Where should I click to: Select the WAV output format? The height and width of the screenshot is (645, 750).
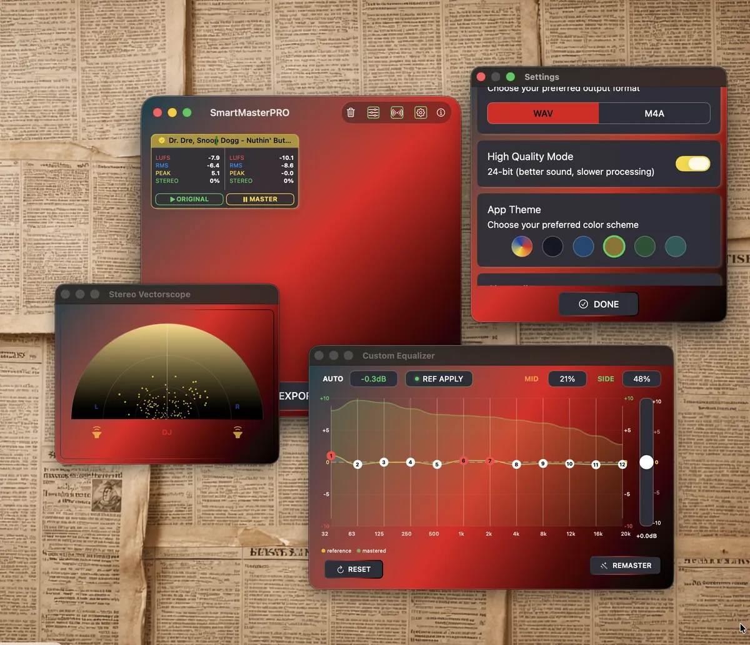pyautogui.click(x=542, y=114)
